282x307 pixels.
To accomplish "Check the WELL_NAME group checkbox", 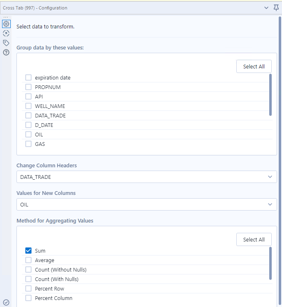I will point(28,106).
